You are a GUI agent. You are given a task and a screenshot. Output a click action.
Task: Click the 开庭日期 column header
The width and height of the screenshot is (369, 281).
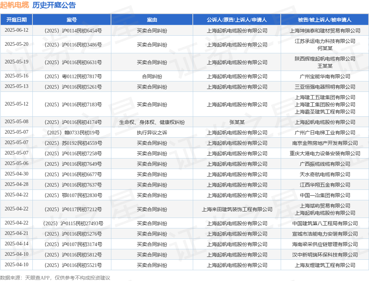click(x=17, y=20)
